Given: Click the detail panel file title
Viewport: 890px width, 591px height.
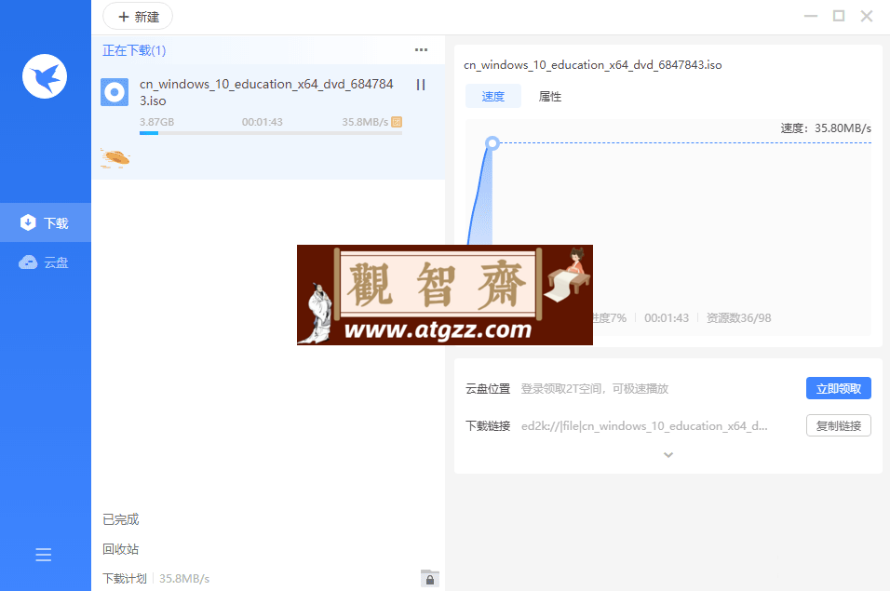Looking at the screenshot, I should tap(593, 65).
